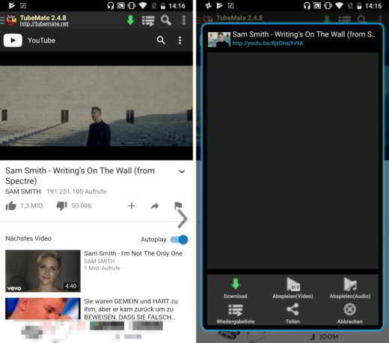Tap the TubeMate toolbar search magnifier
The width and height of the screenshot is (389, 343).
pos(166,20)
